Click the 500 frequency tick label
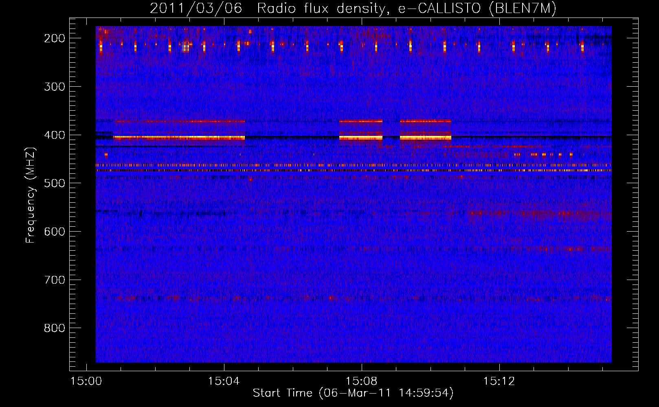Viewport: 659px width, 407px height. (55, 183)
